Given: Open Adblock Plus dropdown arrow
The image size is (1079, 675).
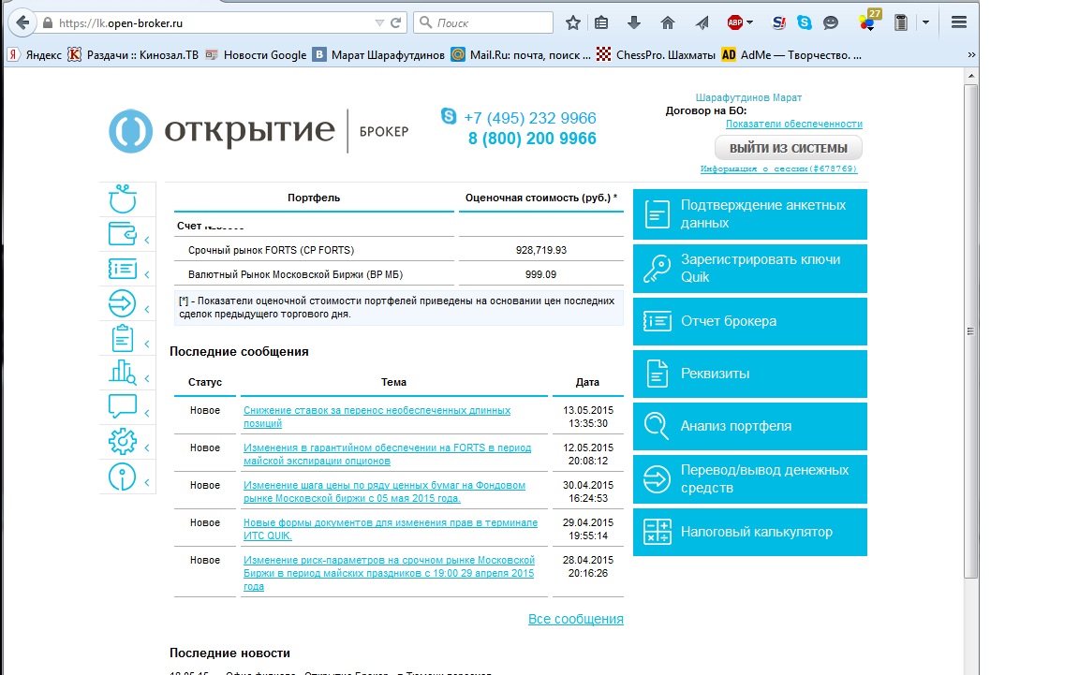Looking at the screenshot, I should (x=749, y=22).
